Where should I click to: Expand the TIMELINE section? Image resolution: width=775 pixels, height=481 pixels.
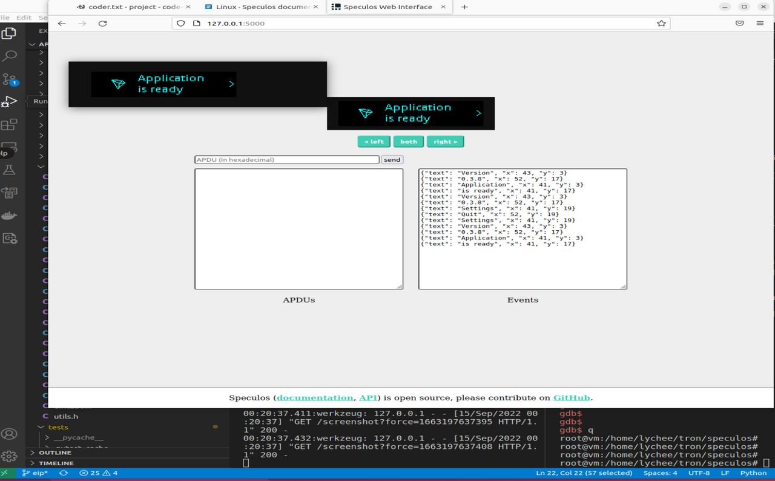56,463
